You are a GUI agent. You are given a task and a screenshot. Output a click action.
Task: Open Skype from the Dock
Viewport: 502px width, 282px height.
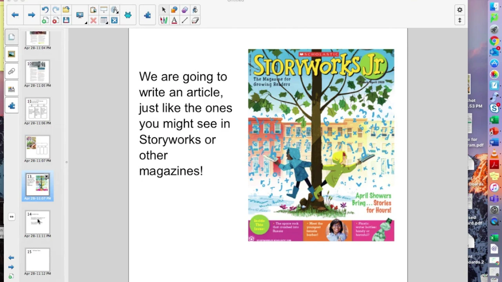point(494,108)
